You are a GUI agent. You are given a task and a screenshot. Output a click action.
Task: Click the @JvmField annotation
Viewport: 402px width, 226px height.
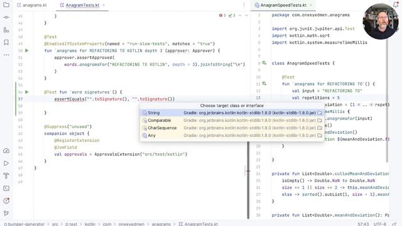pos(65,148)
